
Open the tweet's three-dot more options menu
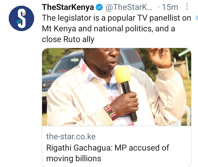click(x=187, y=7)
